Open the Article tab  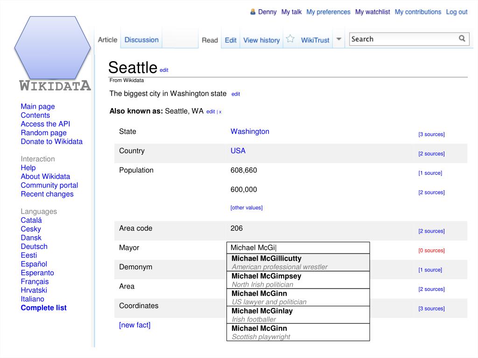click(107, 40)
